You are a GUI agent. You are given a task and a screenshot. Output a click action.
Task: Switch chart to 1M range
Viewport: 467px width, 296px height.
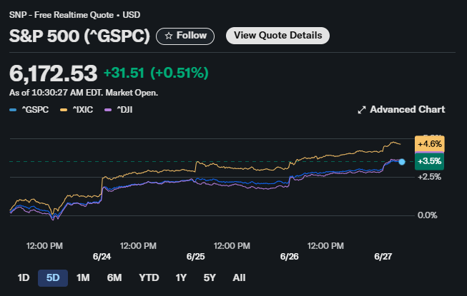[x=83, y=277]
